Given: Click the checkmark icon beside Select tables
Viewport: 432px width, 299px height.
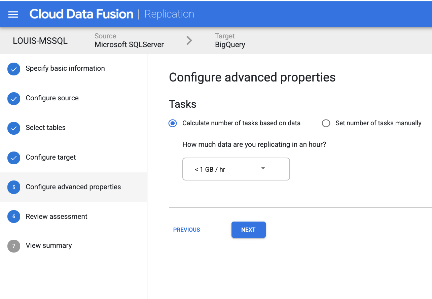Looking at the screenshot, I should click(14, 128).
